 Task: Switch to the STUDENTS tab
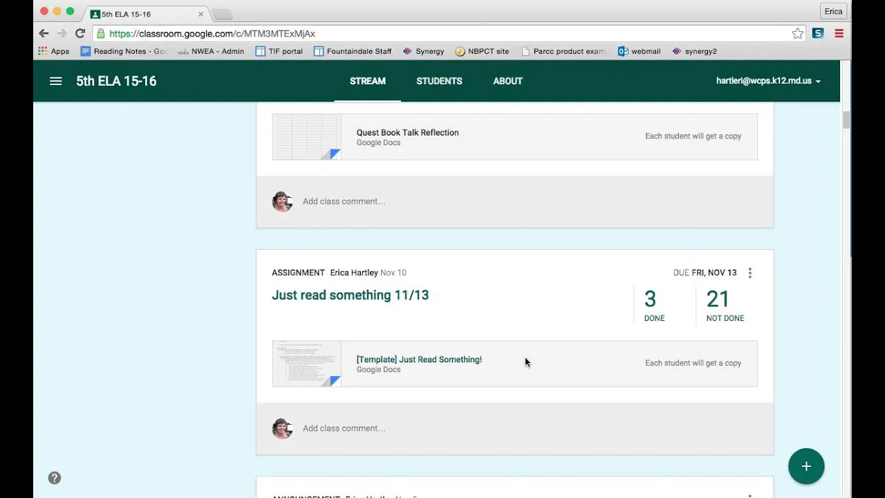pyautogui.click(x=439, y=81)
